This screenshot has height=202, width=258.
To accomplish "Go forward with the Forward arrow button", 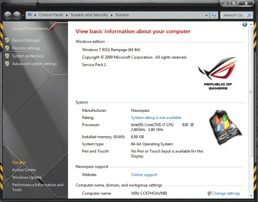I will [x=17, y=16].
